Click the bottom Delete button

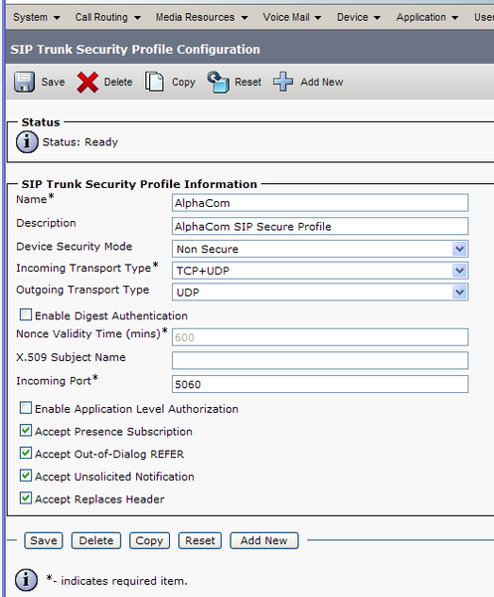pos(96,540)
